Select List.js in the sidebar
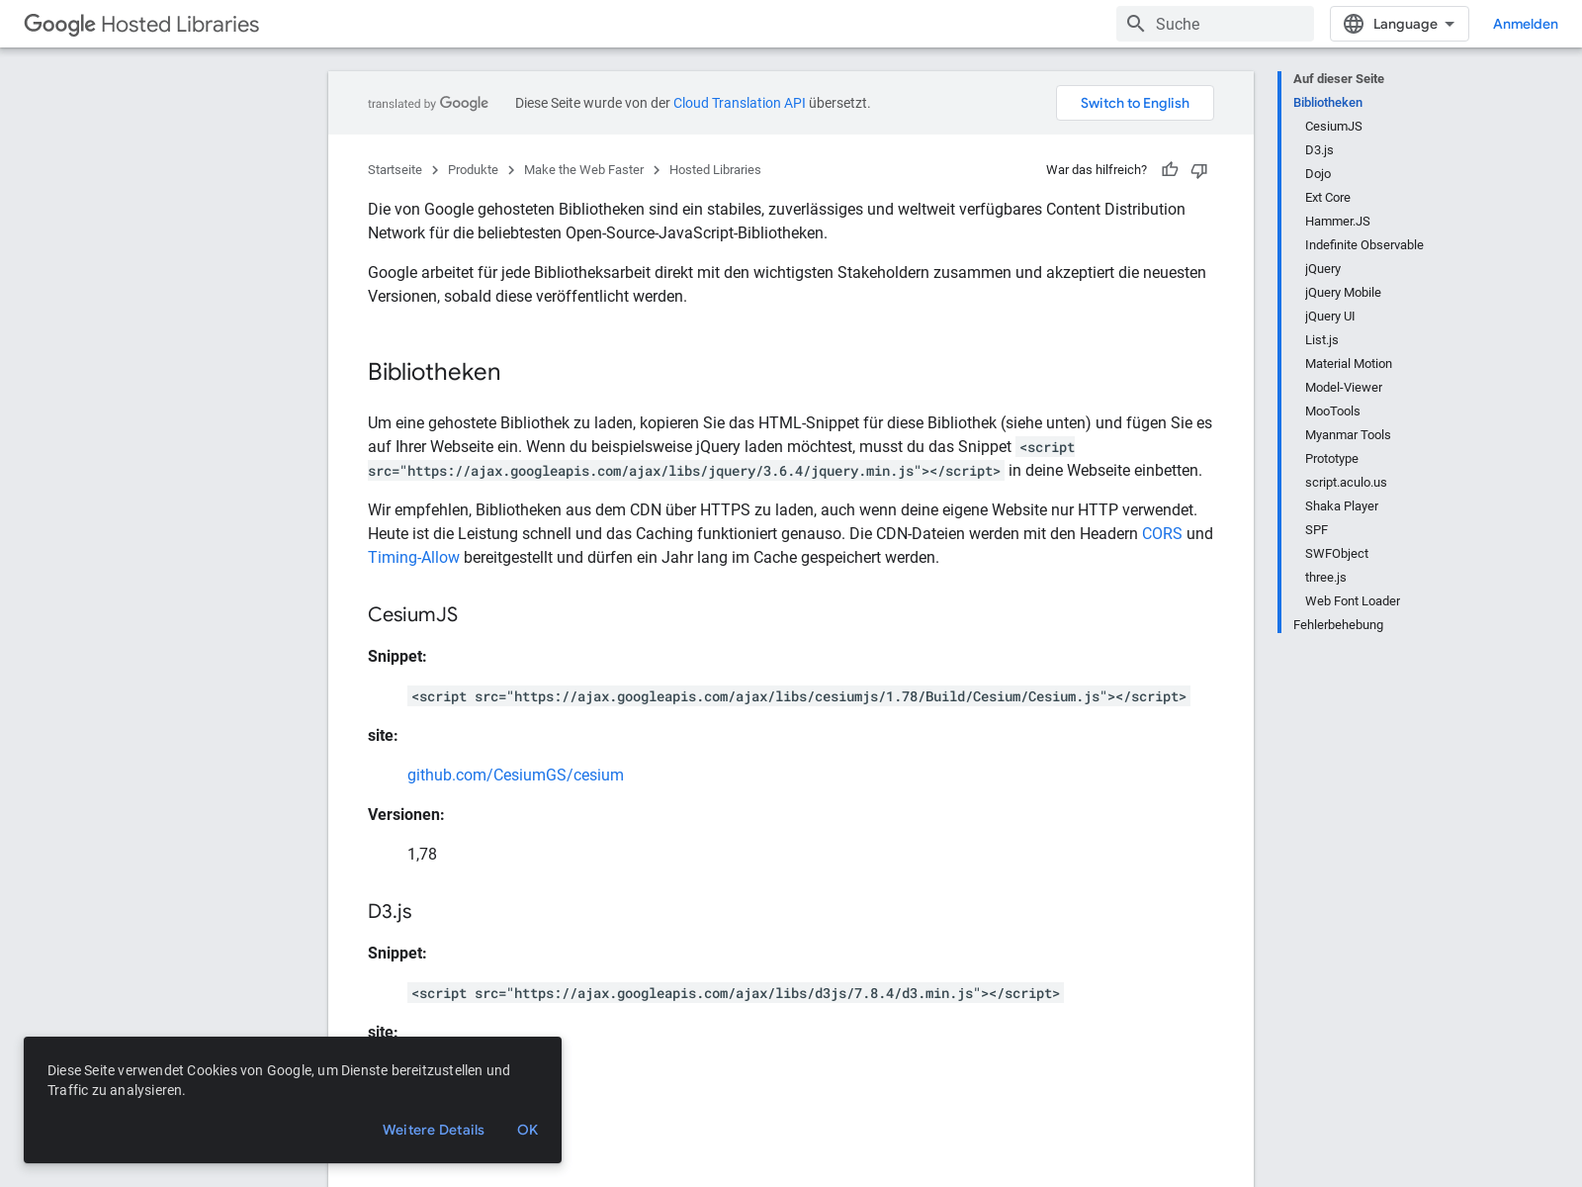The width and height of the screenshot is (1582, 1187). pos(1321,340)
